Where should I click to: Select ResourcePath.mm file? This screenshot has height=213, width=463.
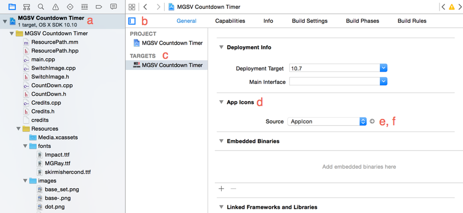coord(55,42)
